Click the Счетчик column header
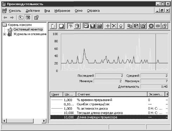The height and width of the screenshot is (131, 172). click(x=111, y=94)
